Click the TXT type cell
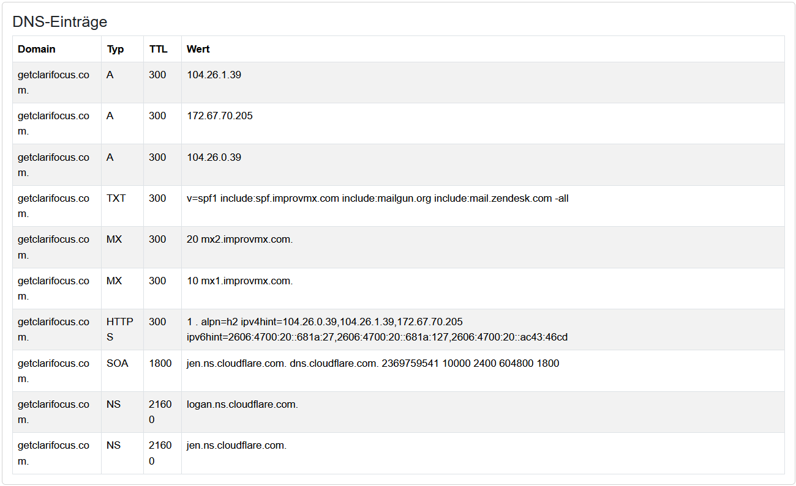 116,198
